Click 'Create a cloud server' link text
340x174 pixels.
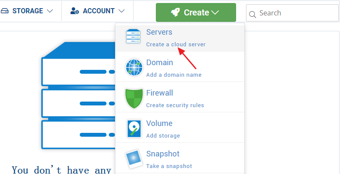pos(176,44)
